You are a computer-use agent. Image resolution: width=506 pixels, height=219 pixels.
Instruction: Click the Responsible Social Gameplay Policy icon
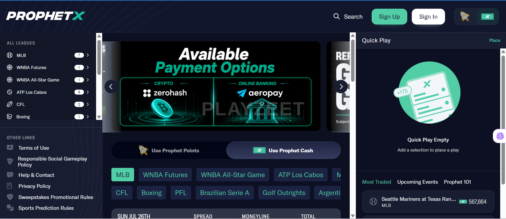(x=10, y=161)
